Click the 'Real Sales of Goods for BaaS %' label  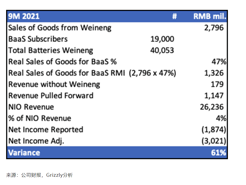62,62
